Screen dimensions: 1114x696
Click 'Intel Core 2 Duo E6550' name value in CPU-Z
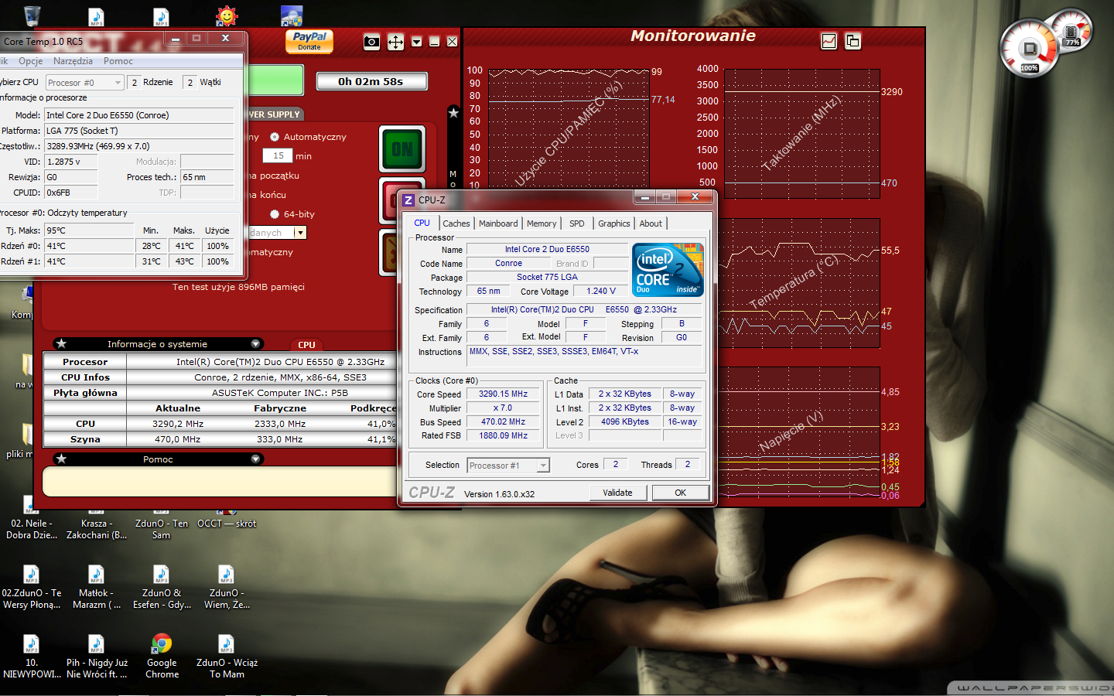pos(547,250)
